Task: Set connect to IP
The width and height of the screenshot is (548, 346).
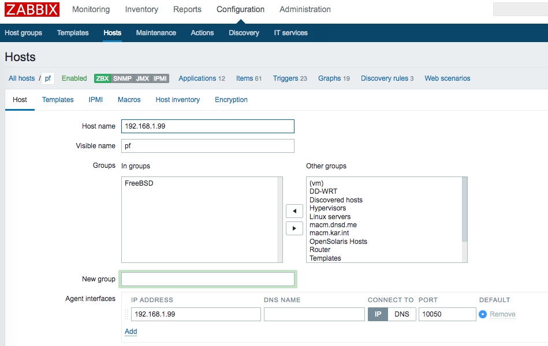Action: [x=378, y=314]
